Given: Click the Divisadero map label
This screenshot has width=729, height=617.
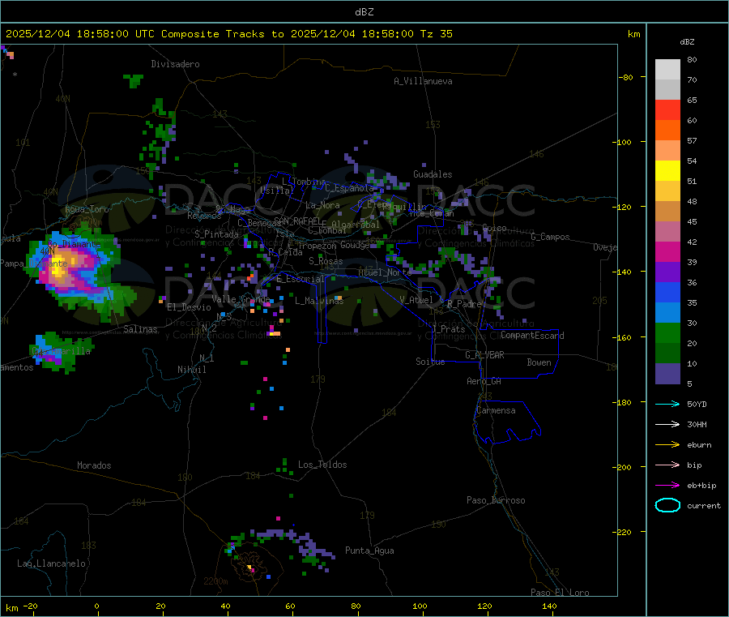Looking at the screenshot, I should (175, 64).
